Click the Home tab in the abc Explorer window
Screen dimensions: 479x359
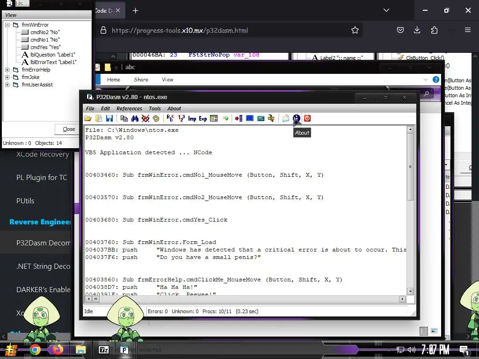(x=114, y=79)
